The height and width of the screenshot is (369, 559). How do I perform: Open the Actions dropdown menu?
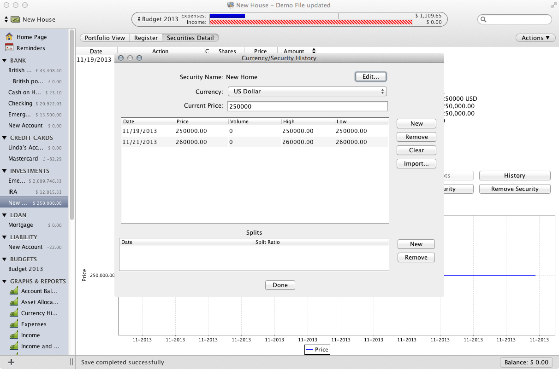pyautogui.click(x=535, y=38)
